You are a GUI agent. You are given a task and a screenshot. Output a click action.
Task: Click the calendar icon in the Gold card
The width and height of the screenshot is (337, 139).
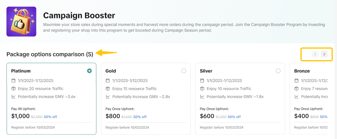108,81
